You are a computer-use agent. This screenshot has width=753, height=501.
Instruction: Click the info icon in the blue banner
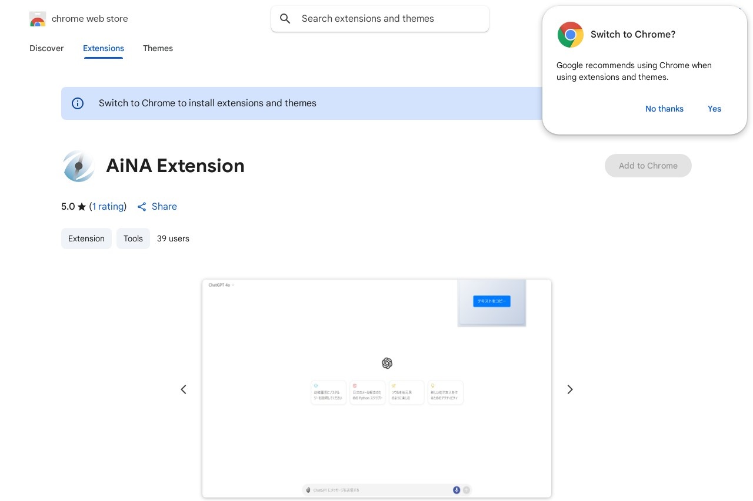[78, 103]
